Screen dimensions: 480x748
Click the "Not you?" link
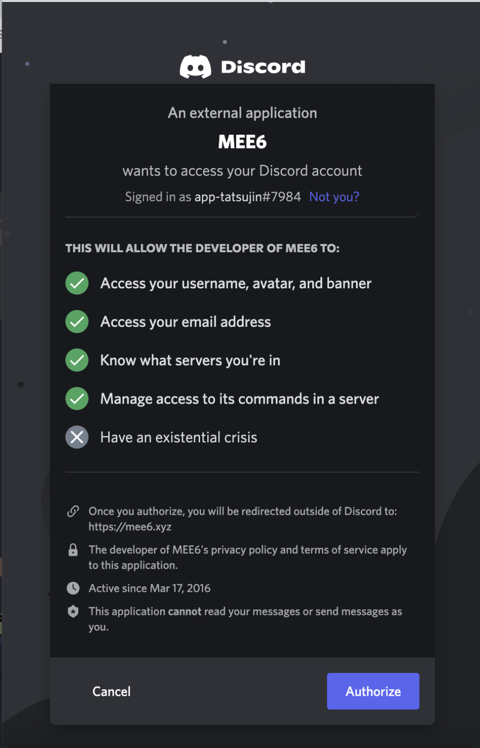pyautogui.click(x=334, y=197)
